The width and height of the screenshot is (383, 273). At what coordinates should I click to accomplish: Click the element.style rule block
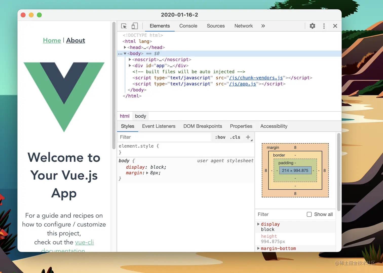[x=186, y=149]
